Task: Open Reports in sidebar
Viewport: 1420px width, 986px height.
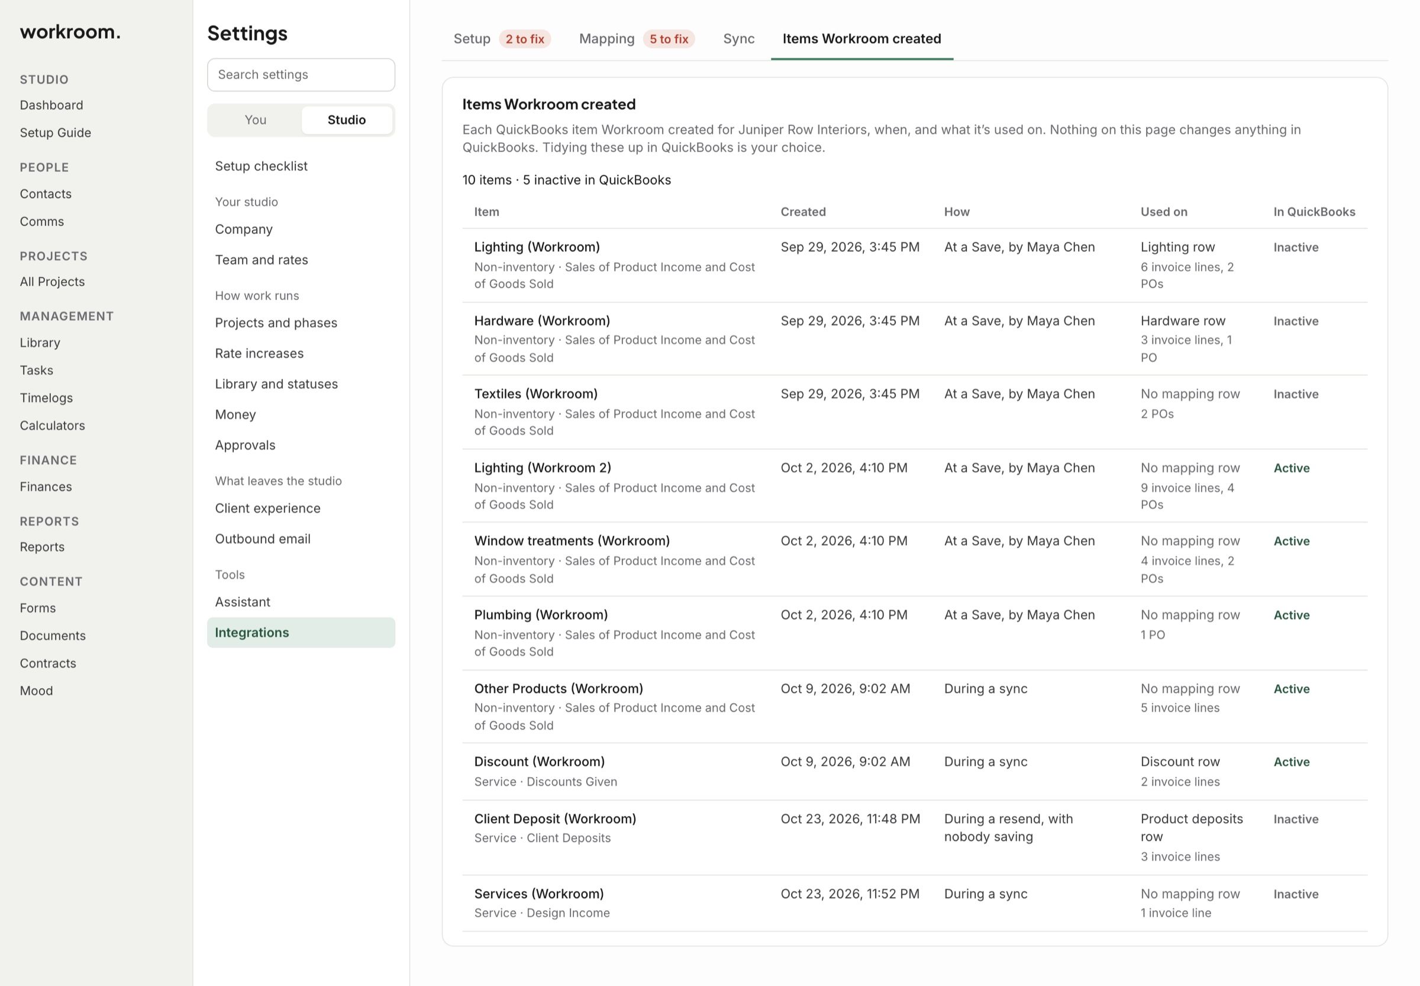Action: [x=42, y=547]
